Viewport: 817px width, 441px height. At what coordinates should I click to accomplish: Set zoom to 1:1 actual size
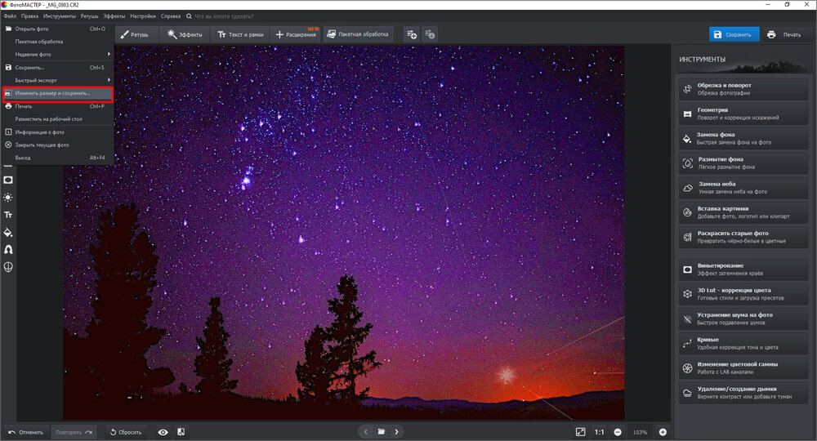pos(599,431)
